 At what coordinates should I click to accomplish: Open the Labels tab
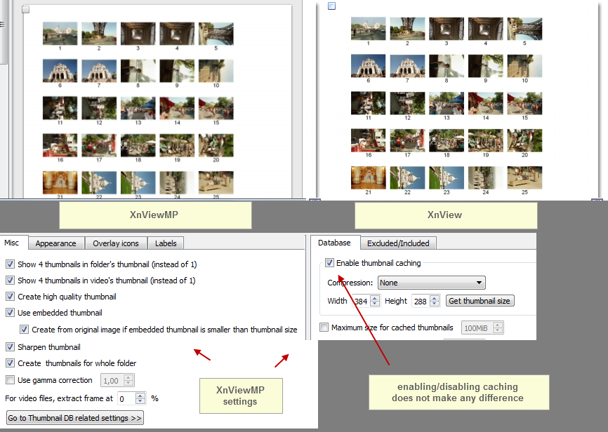point(166,243)
